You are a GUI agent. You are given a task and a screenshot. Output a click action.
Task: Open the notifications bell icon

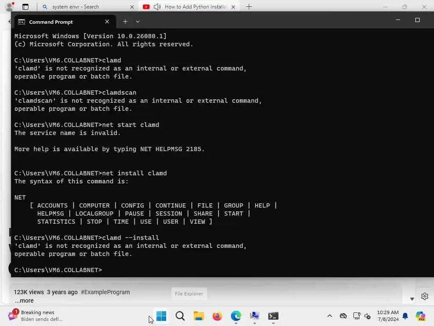(405, 316)
